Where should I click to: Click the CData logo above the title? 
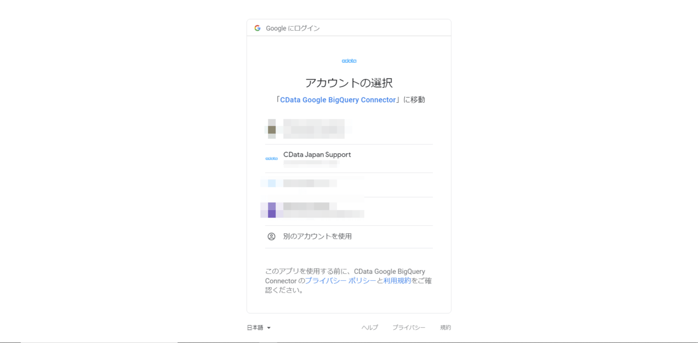[349, 60]
